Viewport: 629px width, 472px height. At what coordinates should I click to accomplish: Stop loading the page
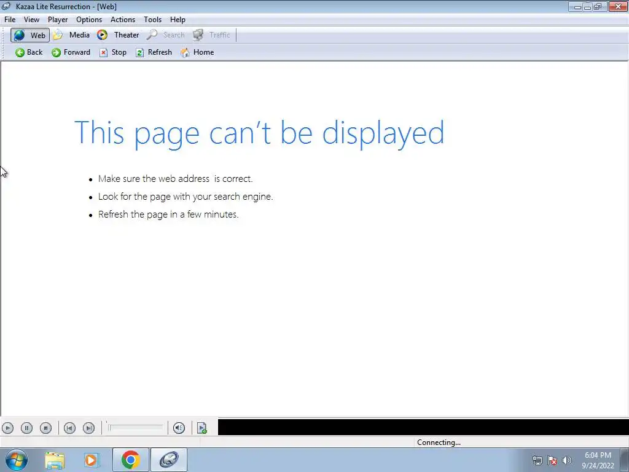(x=113, y=52)
